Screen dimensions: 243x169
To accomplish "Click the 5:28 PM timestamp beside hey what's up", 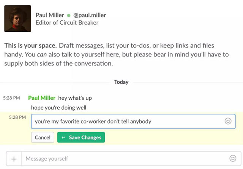I will coord(11,98).
